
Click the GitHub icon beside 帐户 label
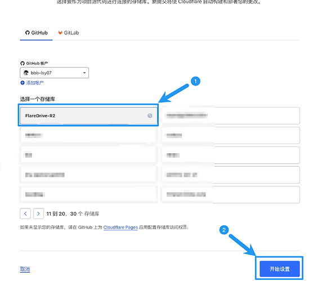tap(23, 63)
